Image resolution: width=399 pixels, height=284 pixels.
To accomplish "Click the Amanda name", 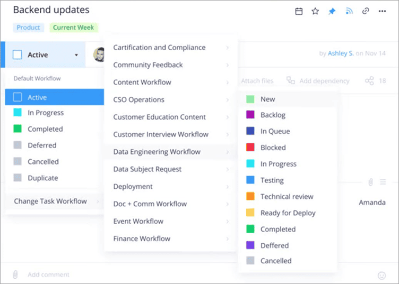I will coord(372,203).
